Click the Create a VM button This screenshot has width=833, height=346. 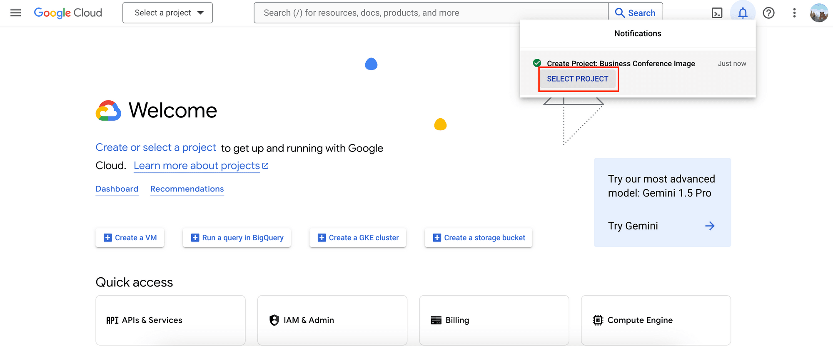[130, 238]
